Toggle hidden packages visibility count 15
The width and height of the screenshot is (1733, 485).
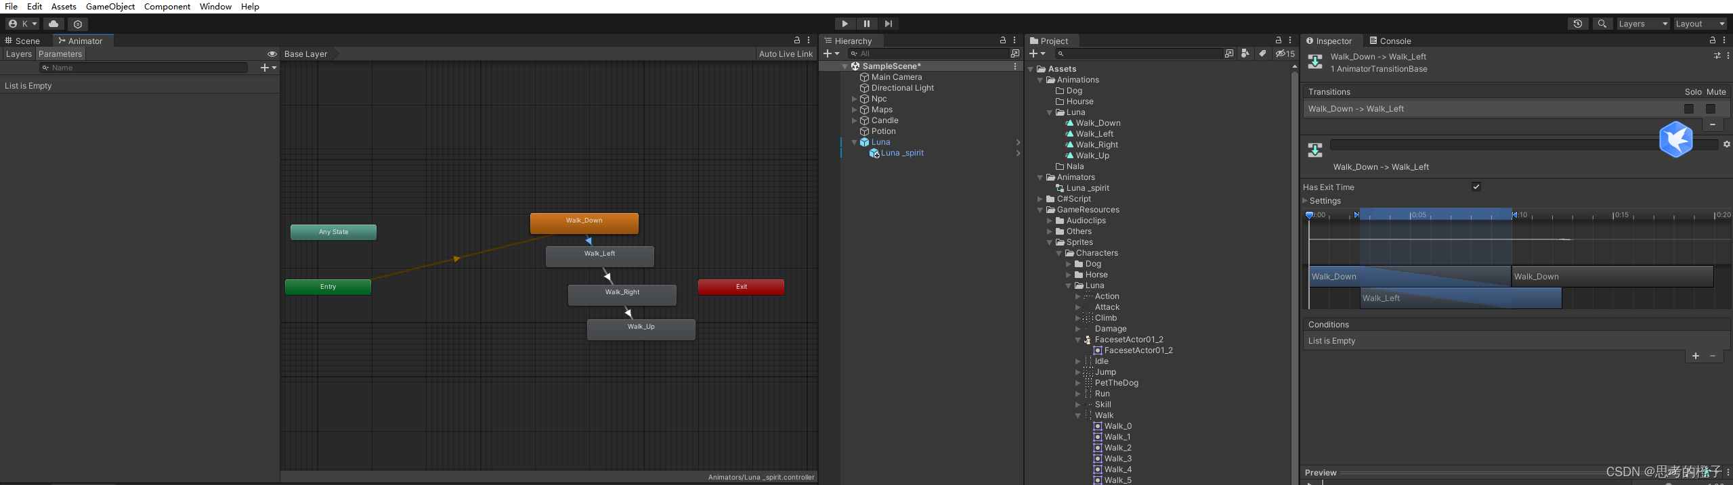(1285, 53)
